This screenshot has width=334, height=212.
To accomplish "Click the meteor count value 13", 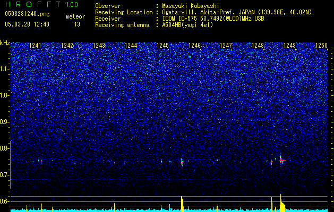I will point(77,24).
